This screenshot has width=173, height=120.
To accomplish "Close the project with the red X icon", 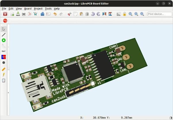I will tap(5, 14).
